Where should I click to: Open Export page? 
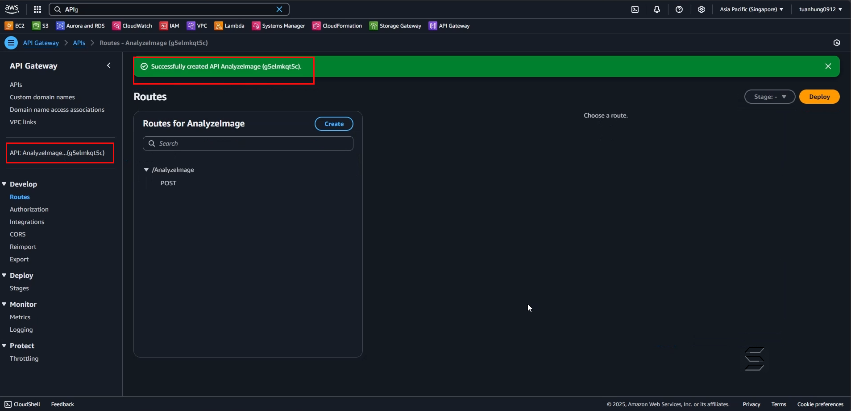click(x=19, y=259)
